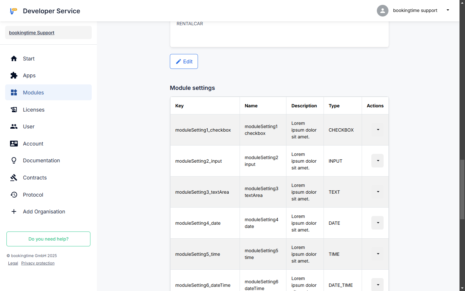Click the Licenses icon in sidebar
The height and width of the screenshot is (291, 465).
(14, 110)
